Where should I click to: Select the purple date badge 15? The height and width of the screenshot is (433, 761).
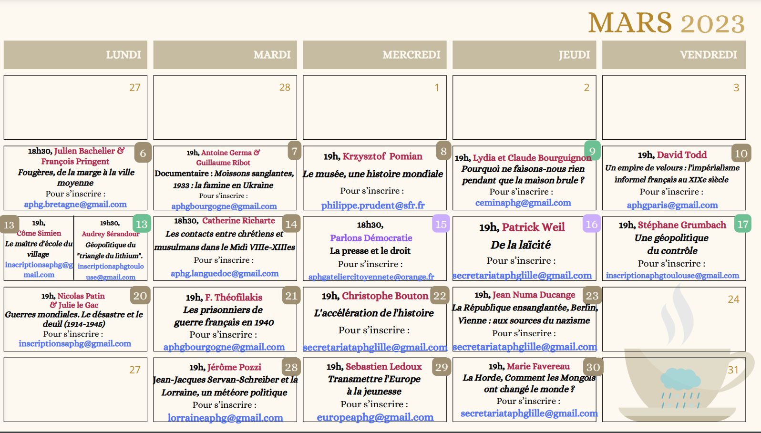[x=441, y=224]
